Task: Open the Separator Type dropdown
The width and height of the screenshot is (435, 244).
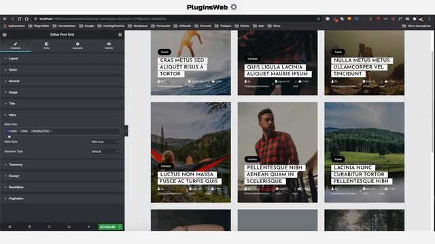Action: pyautogui.click(x=105, y=152)
